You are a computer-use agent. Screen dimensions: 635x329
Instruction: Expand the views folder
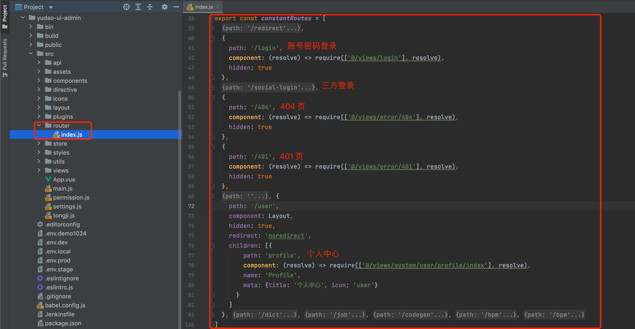[x=39, y=170]
